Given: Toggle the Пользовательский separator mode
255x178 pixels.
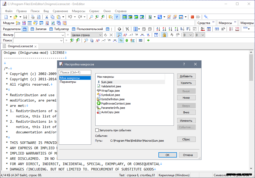Looking at the screenshot, I should click(87, 29).
